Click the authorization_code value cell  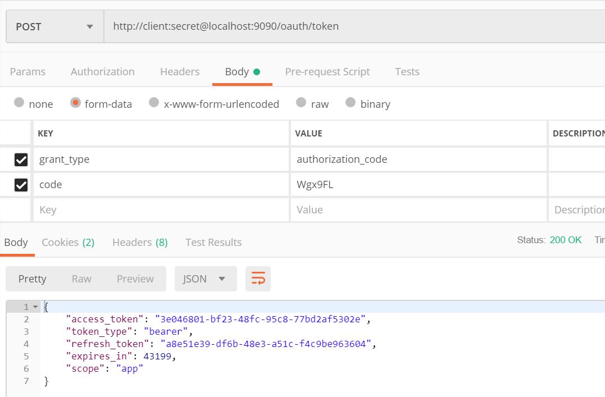click(419, 159)
